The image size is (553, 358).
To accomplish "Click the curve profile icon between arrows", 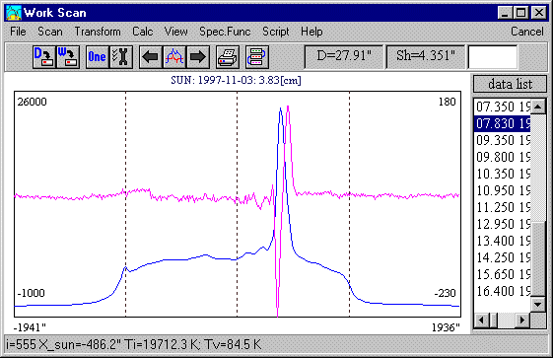I will tap(174, 57).
